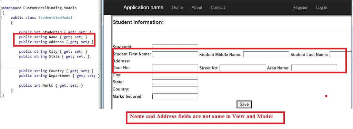Click the Save button
Viewport: 353px width, 129px height.
pyautogui.click(x=244, y=104)
